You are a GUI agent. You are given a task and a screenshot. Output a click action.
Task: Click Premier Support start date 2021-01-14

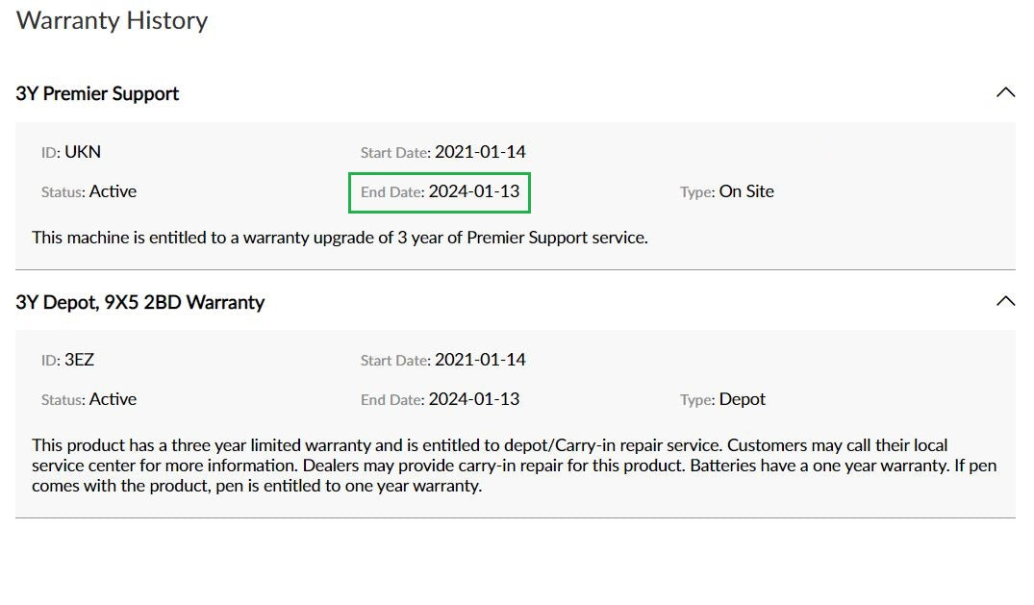[x=480, y=152]
